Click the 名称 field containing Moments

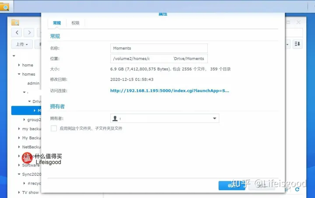tap(159, 48)
